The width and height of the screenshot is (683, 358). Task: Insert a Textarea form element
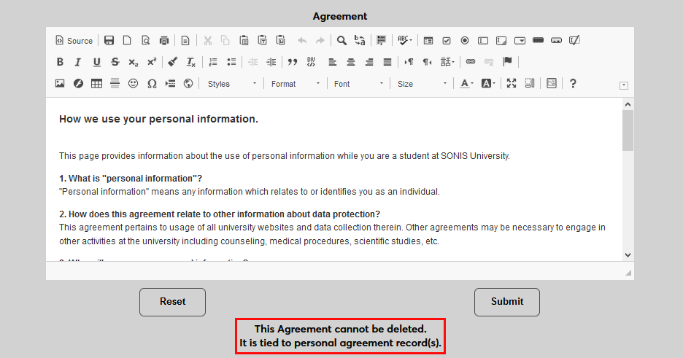point(501,40)
